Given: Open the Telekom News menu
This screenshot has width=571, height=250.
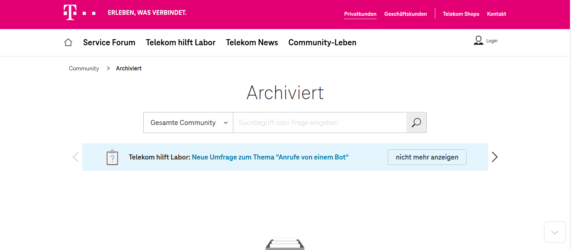Looking at the screenshot, I should coord(252,42).
